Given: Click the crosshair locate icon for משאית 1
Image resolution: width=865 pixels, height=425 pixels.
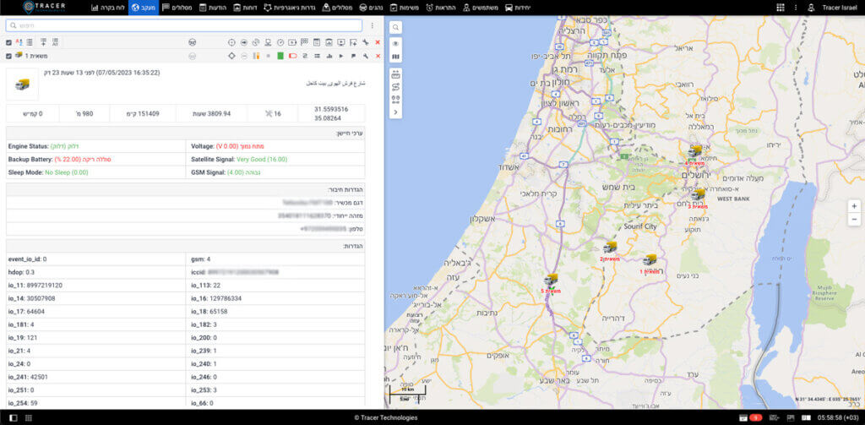Looking at the screenshot, I should pyautogui.click(x=231, y=56).
